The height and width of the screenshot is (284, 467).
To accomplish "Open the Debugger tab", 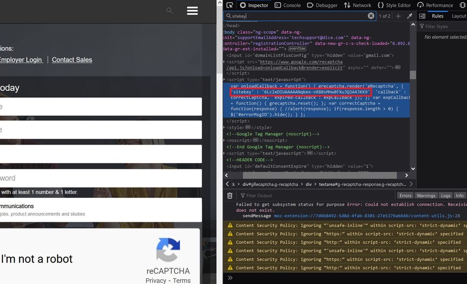I will click(x=322, y=5).
